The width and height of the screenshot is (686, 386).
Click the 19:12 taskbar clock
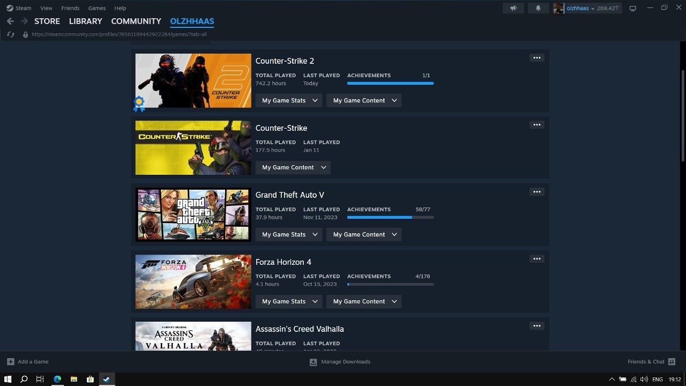(675, 379)
